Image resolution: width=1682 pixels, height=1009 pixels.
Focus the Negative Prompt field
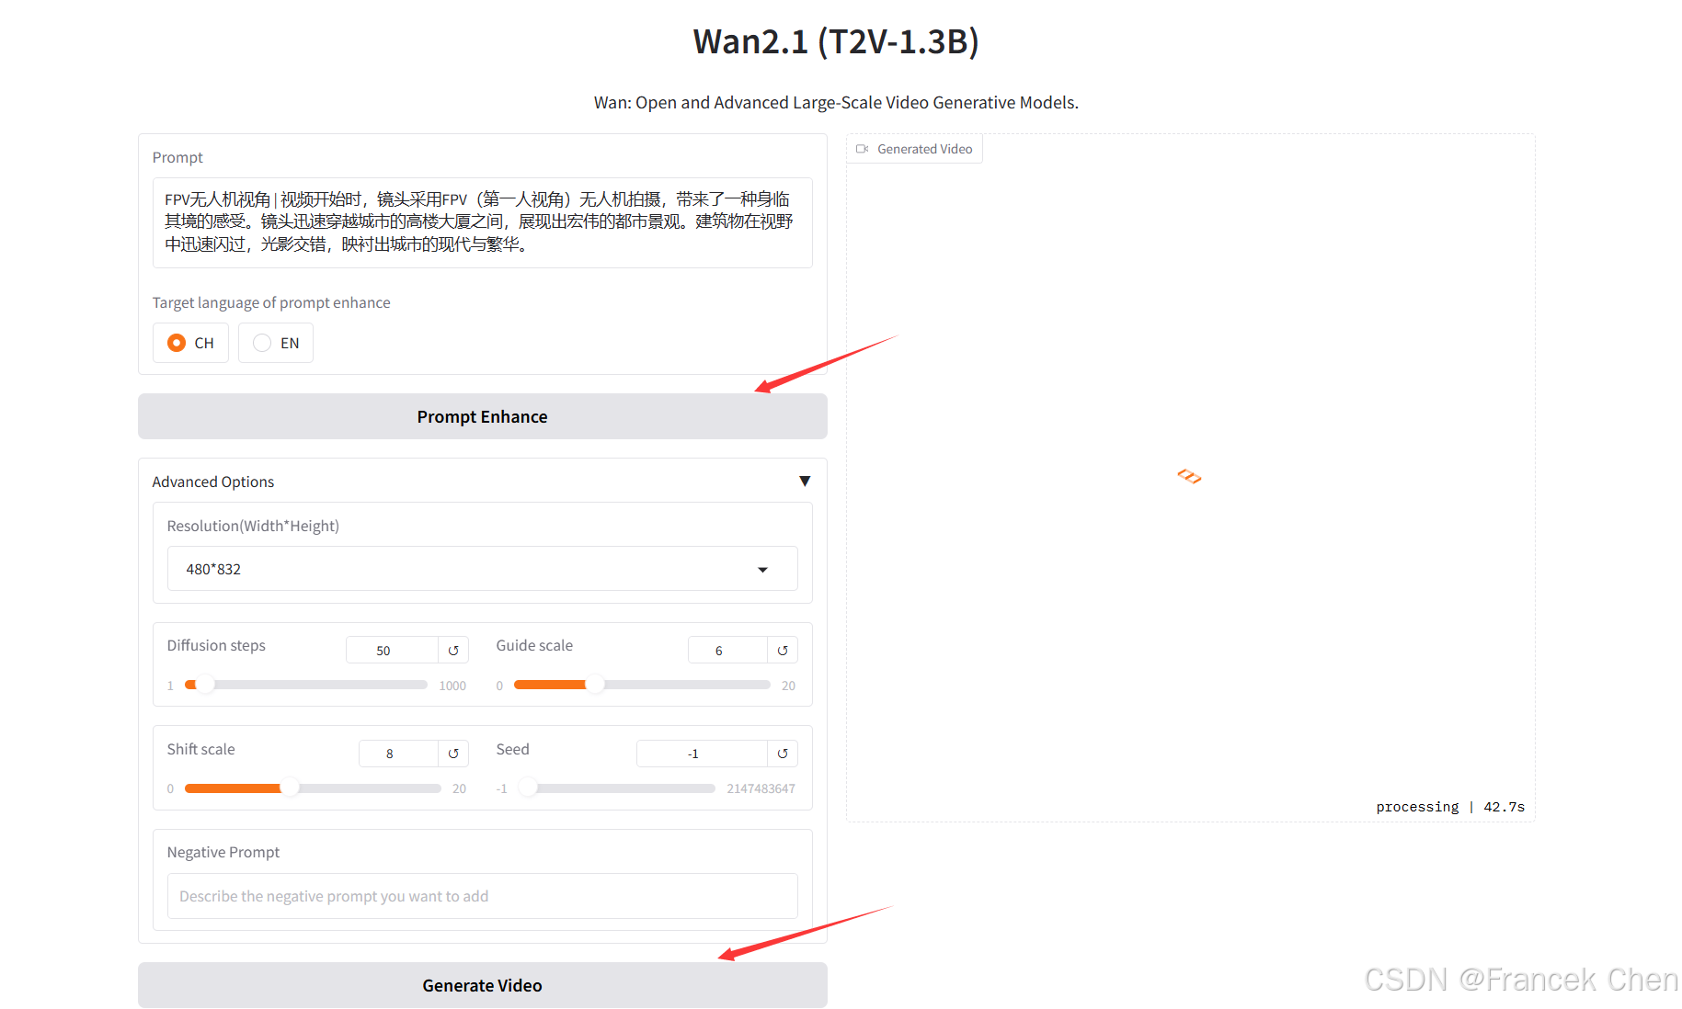click(x=482, y=896)
